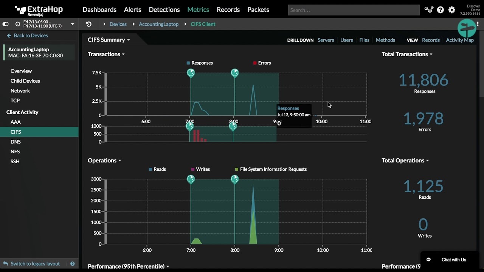Open the Total Transactions dropdown menu
The height and width of the screenshot is (272, 484).
click(x=407, y=54)
